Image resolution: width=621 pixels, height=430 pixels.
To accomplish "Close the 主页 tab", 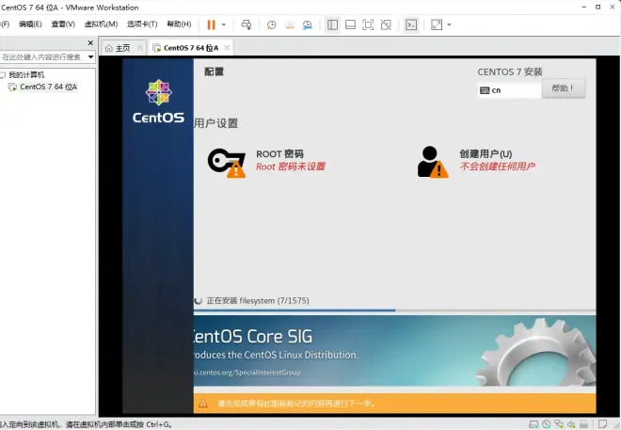I will (140, 48).
